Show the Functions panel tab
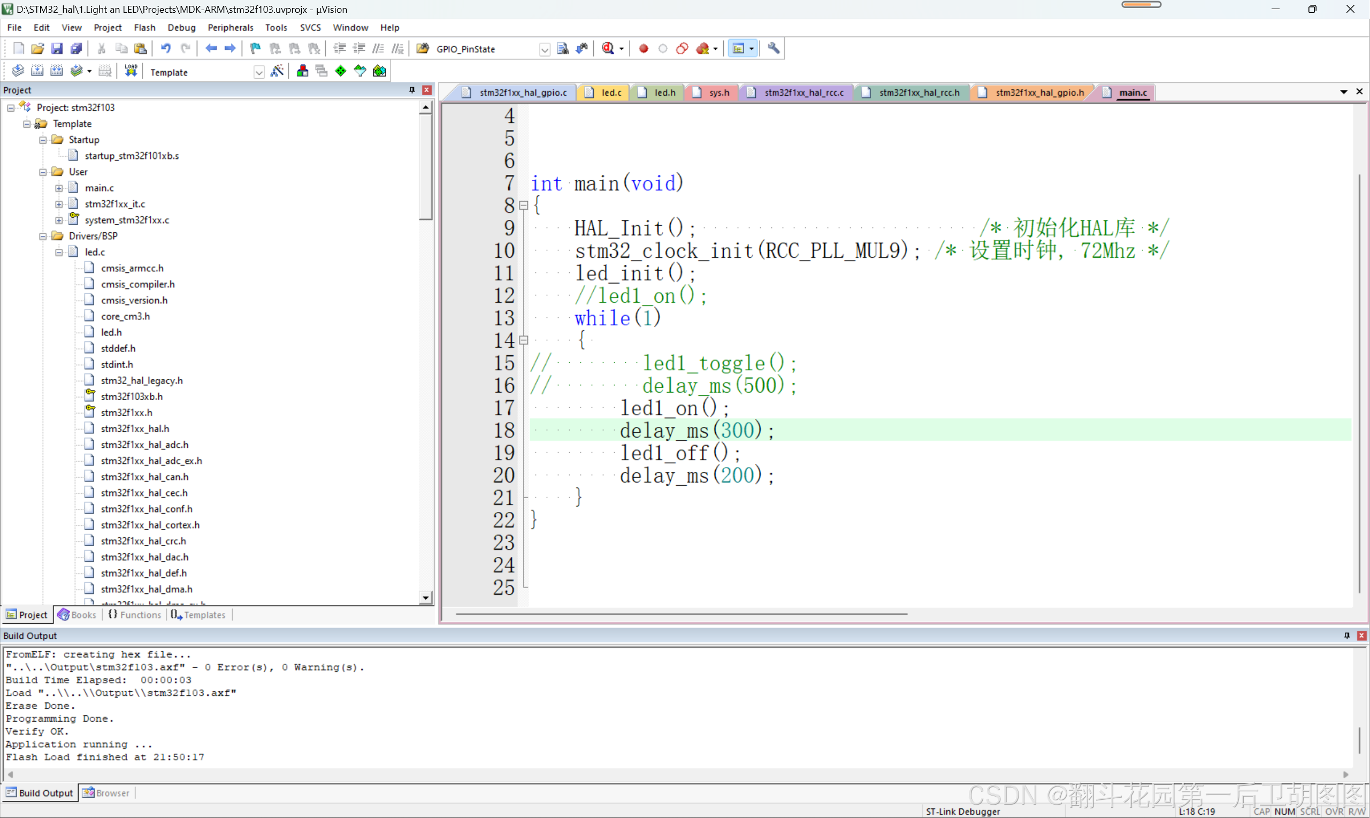Viewport: 1370px width, 818px height. (x=134, y=615)
